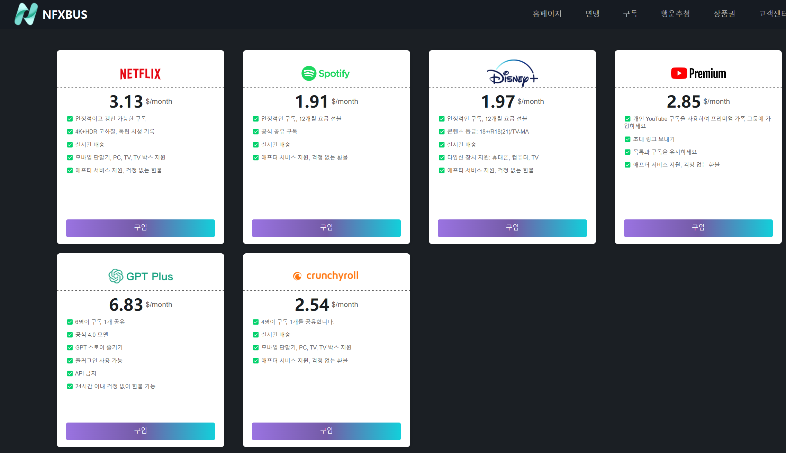Click the GPT Plus price 6.83
Image resolution: width=786 pixels, height=453 pixels.
point(126,305)
